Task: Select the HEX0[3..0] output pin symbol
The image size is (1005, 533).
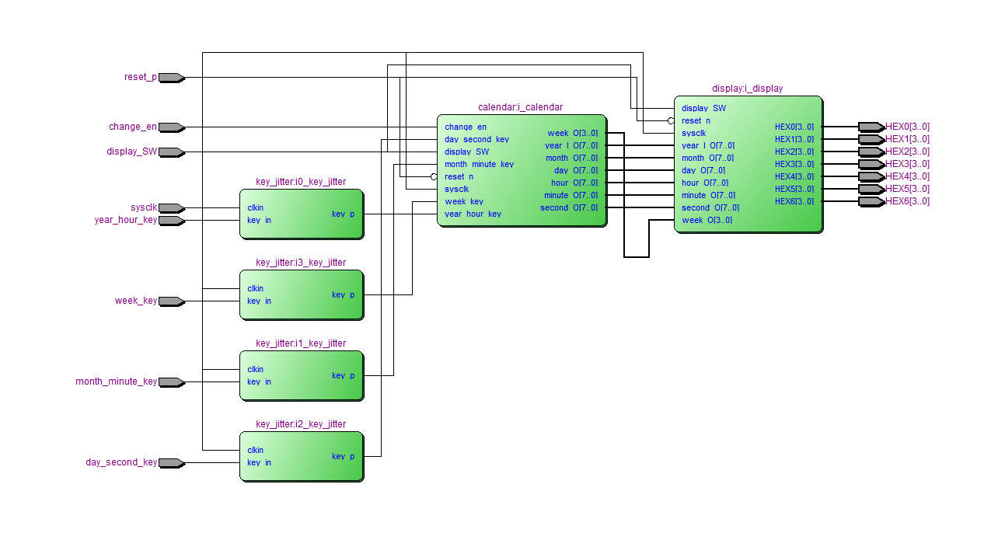Action: (x=871, y=127)
